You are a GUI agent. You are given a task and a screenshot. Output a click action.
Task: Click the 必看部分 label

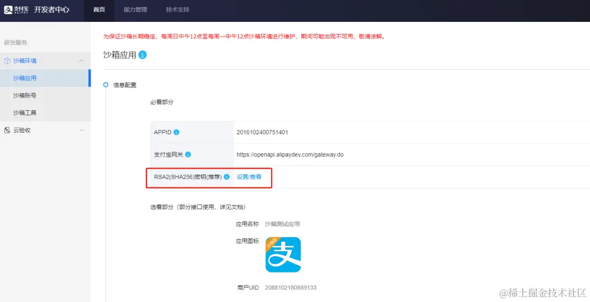(162, 102)
